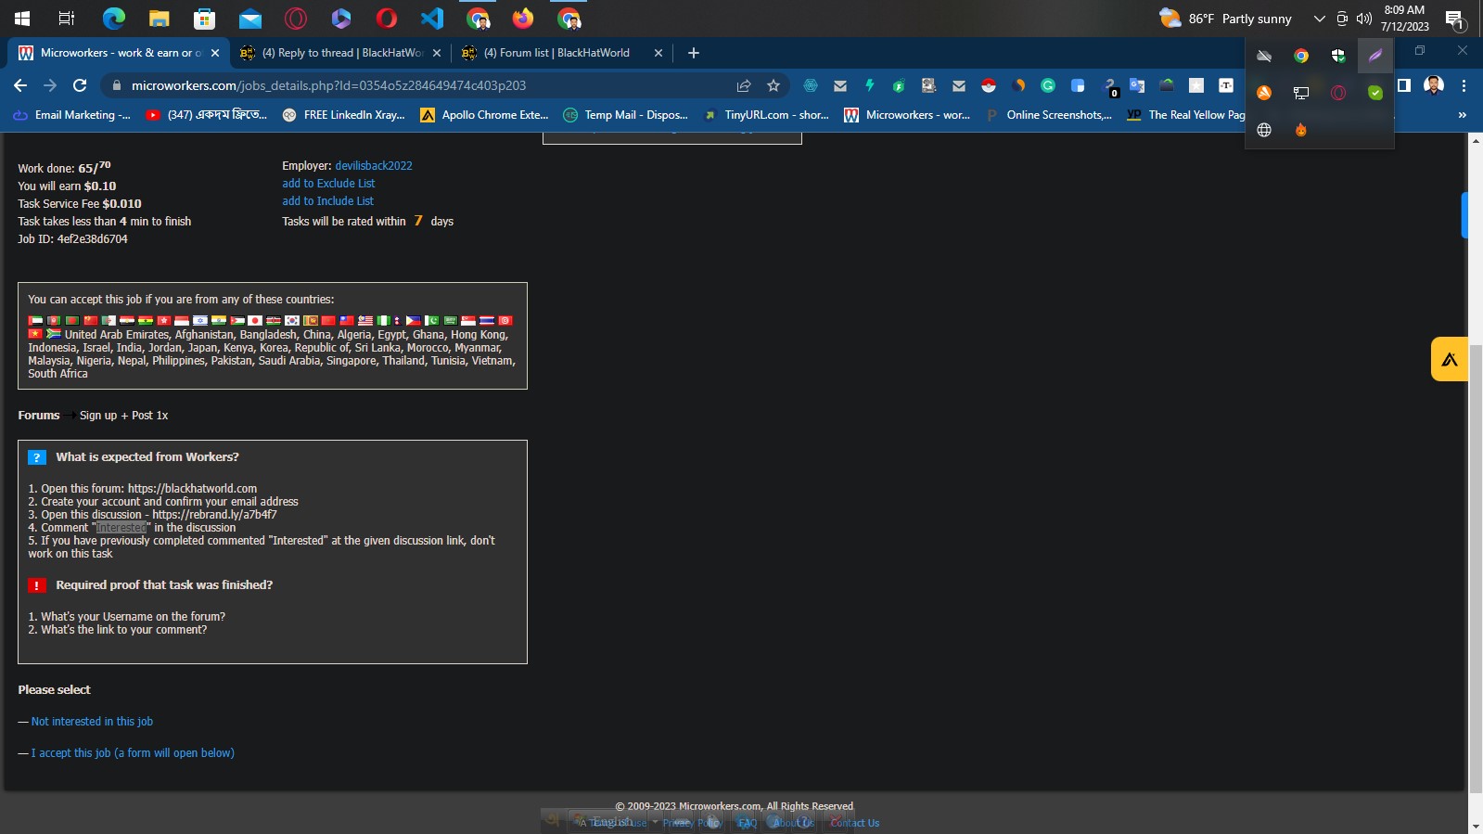
Task: Select Not interested in this job
Action: [92, 722]
